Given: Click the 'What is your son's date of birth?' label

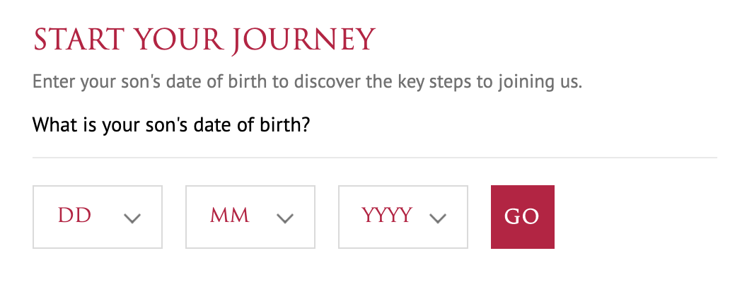Looking at the screenshot, I should pyautogui.click(x=173, y=126).
